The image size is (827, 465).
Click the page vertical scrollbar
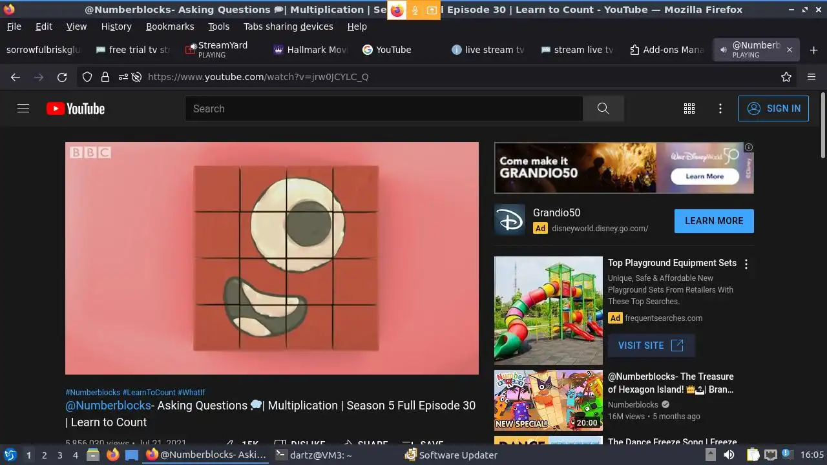tap(822, 125)
